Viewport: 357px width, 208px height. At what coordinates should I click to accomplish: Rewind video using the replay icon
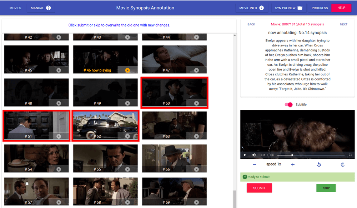click(319, 164)
